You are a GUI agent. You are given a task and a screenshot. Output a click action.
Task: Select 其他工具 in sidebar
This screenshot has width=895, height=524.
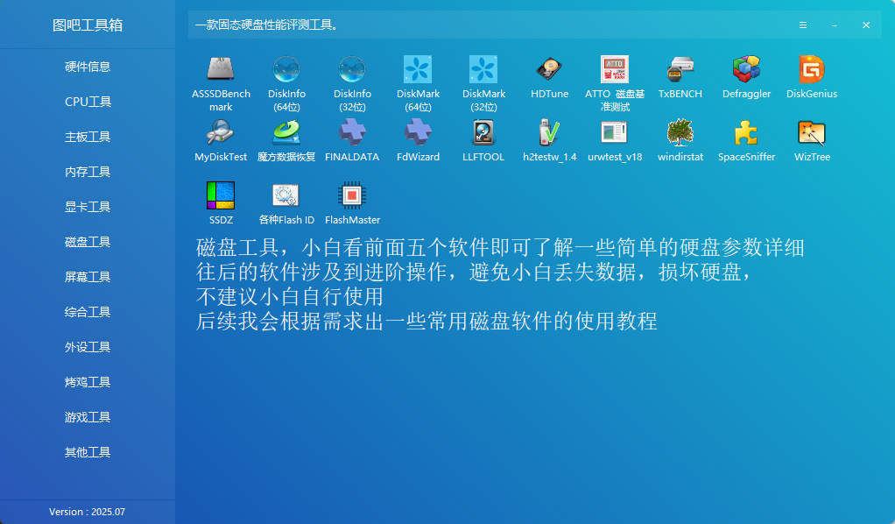coord(88,452)
